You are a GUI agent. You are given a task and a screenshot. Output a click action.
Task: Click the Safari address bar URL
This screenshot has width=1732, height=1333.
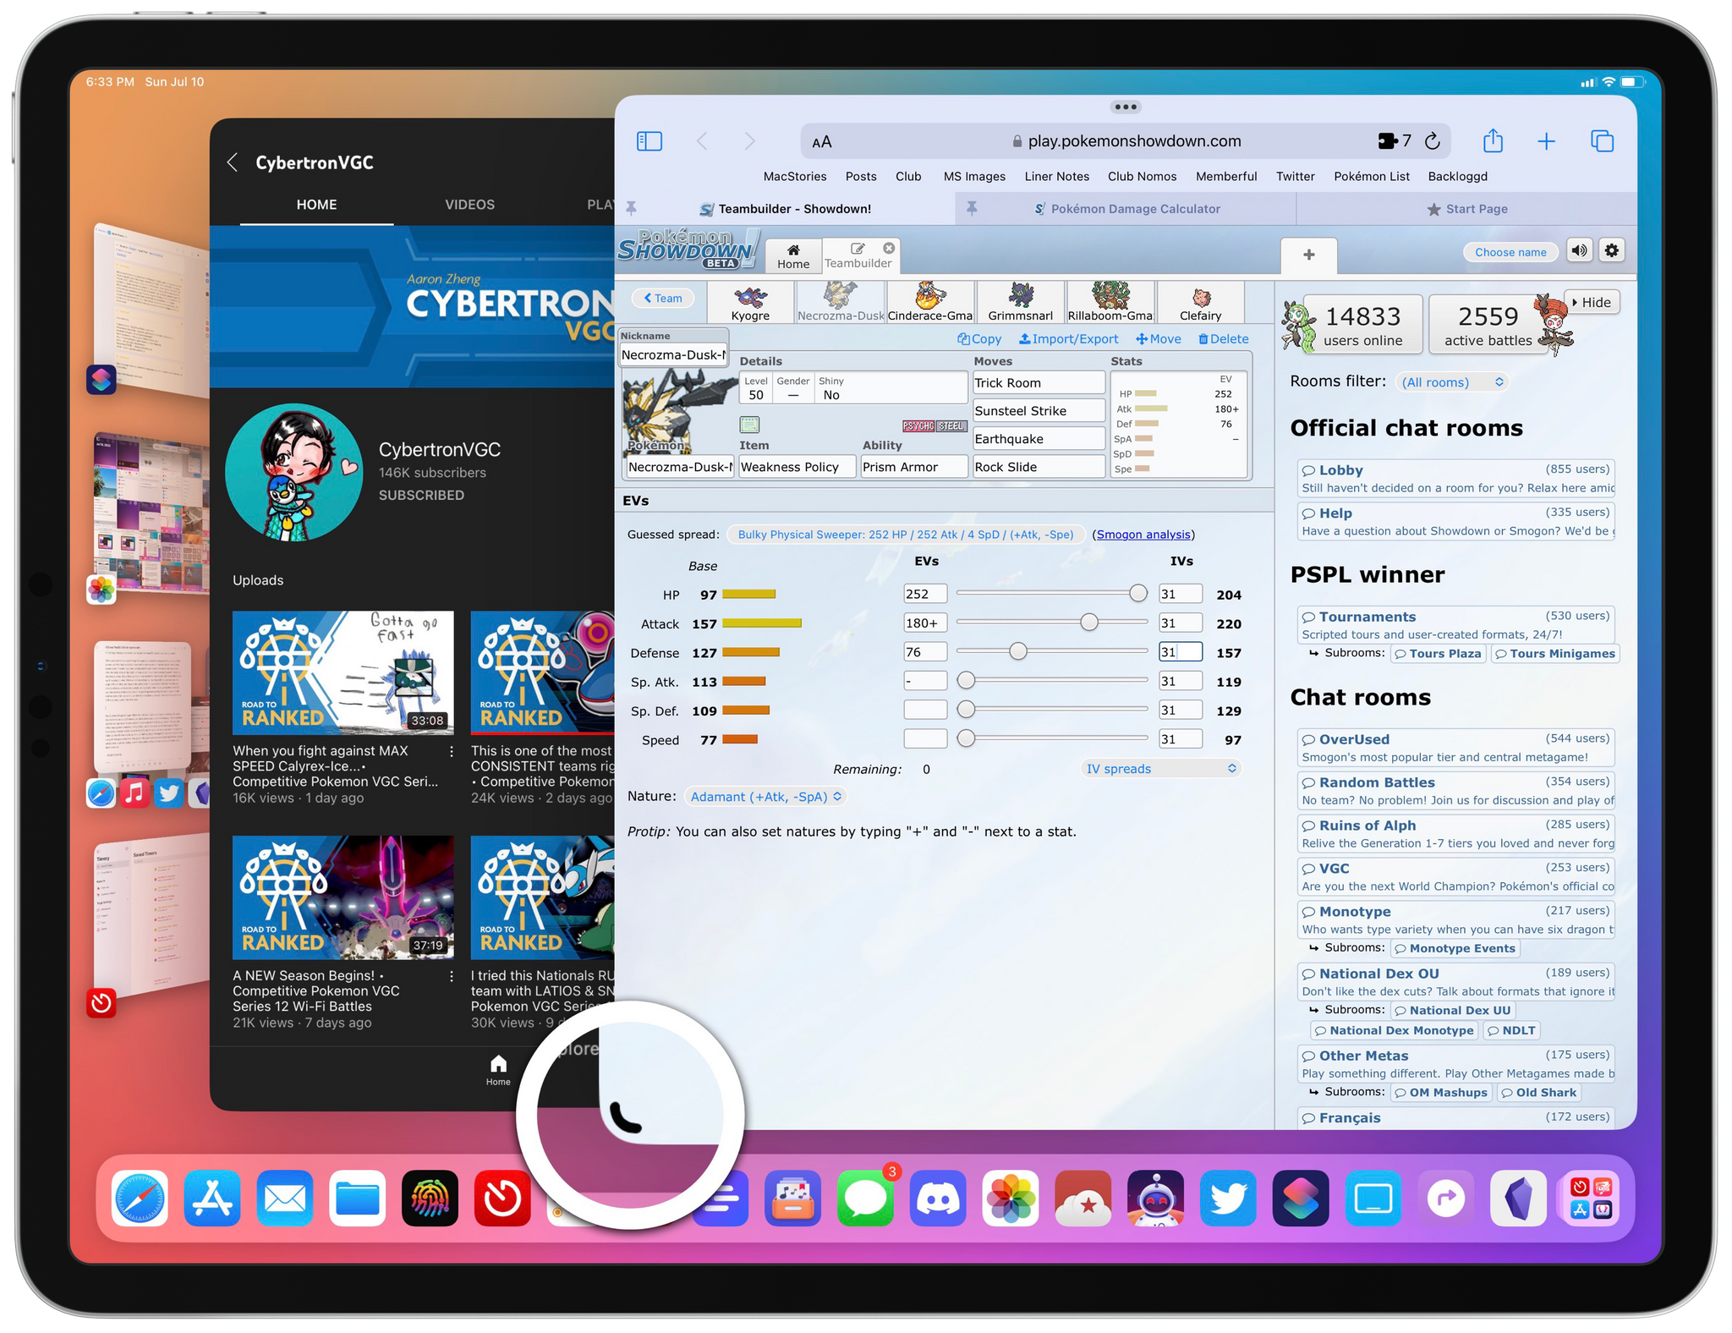point(1134,141)
